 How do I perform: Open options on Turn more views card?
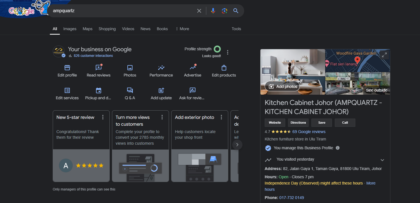[x=162, y=117]
